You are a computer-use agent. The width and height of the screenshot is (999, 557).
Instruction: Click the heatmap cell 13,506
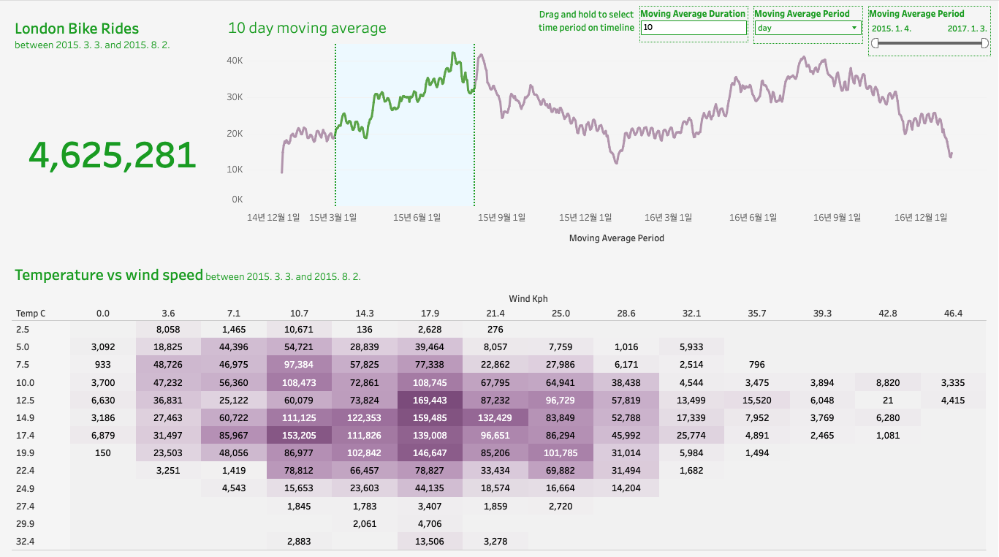430,541
